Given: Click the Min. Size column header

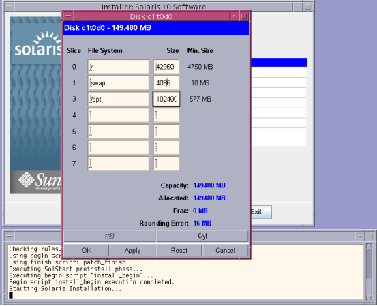Looking at the screenshot, I should [x=200, y=50].
